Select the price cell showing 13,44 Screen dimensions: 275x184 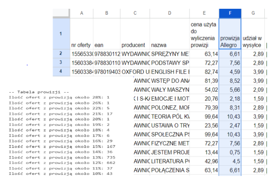204,152
